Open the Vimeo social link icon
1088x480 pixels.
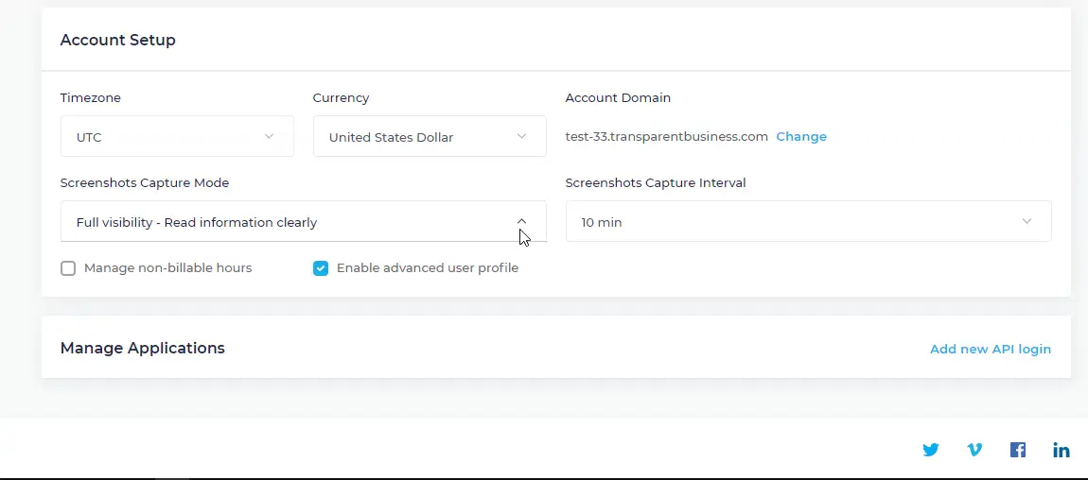(x=974, y=450)
